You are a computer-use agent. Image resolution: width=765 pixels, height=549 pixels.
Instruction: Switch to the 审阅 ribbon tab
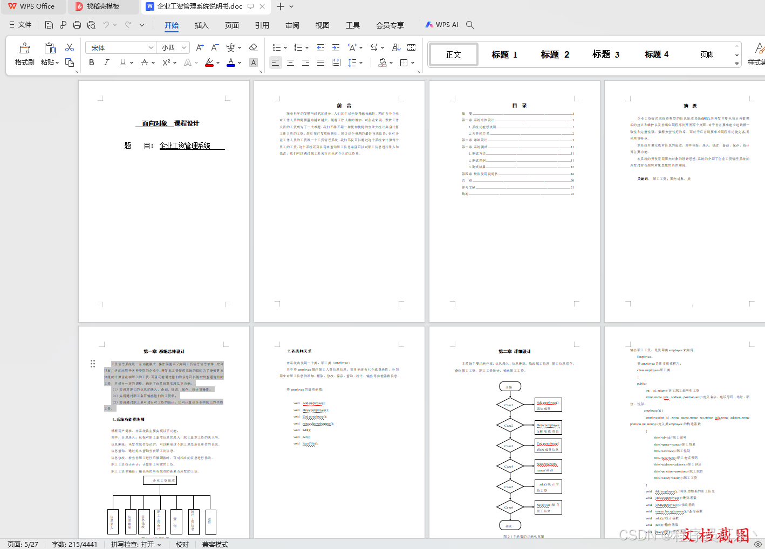pos(292,25)
